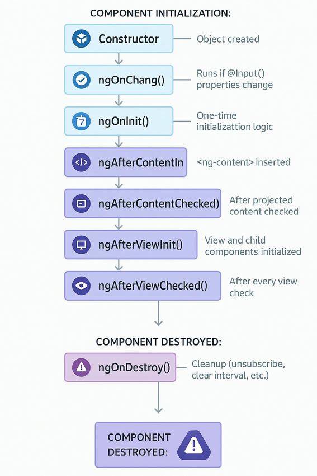Viewport: 317px width, 476px height.
Task: Select the long arrow below ngAfterViewChecked()
Action: pyautogui.click(x=159, y=313)
